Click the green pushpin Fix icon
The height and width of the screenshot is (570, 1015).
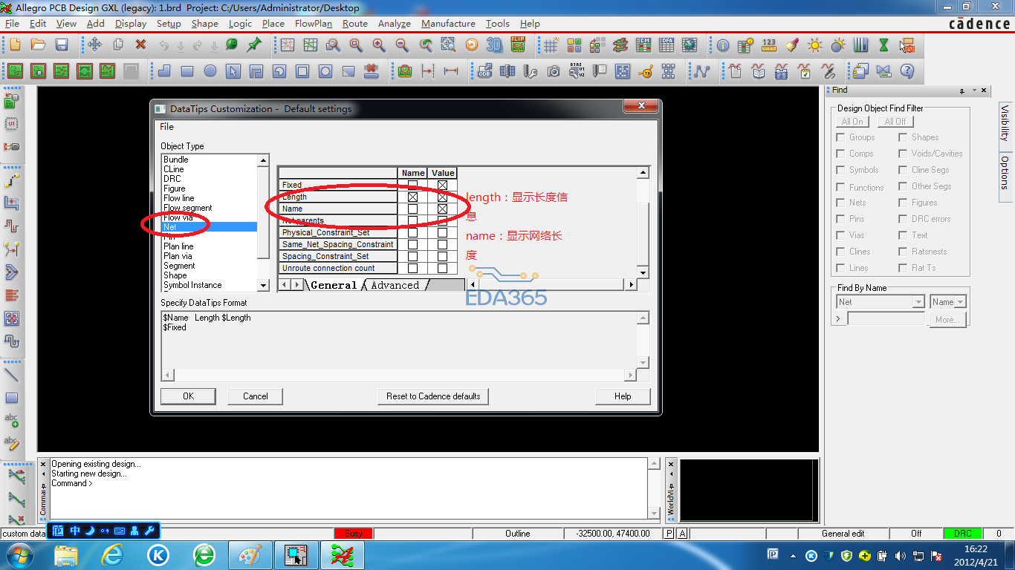click(254, 45)
